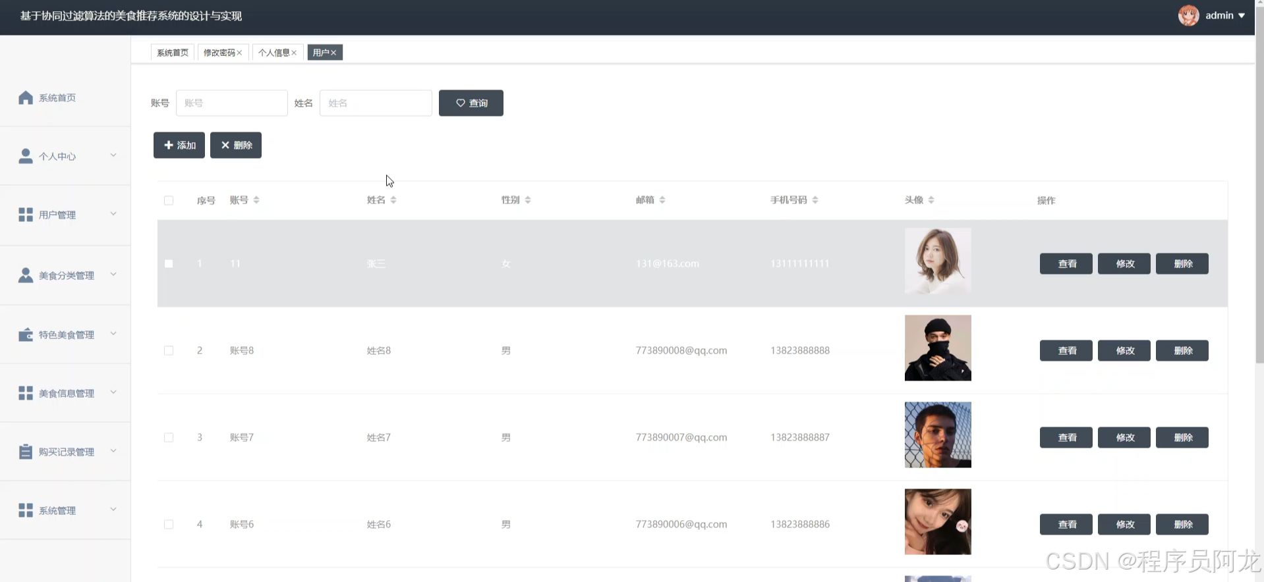Sort by 邮箱 column arrows
1264x582 pixels.
pos(662,200)
